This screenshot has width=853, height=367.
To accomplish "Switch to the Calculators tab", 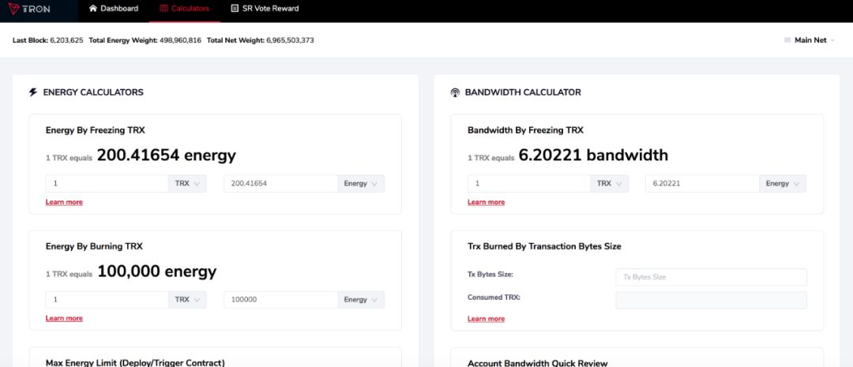I will point(185,9).
